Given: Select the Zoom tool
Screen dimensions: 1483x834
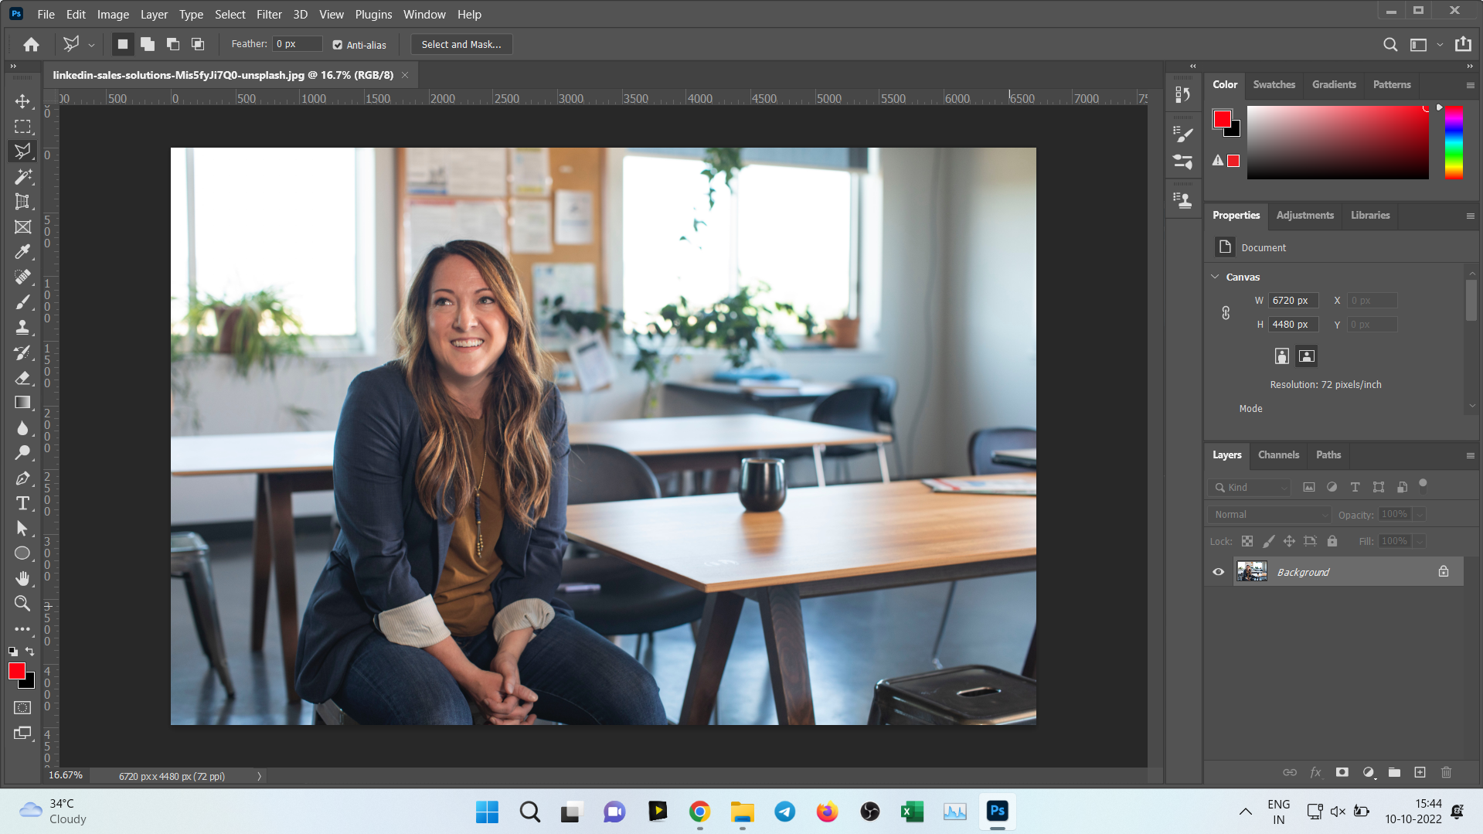Looking at the screenshot, I should click(22, 604).
